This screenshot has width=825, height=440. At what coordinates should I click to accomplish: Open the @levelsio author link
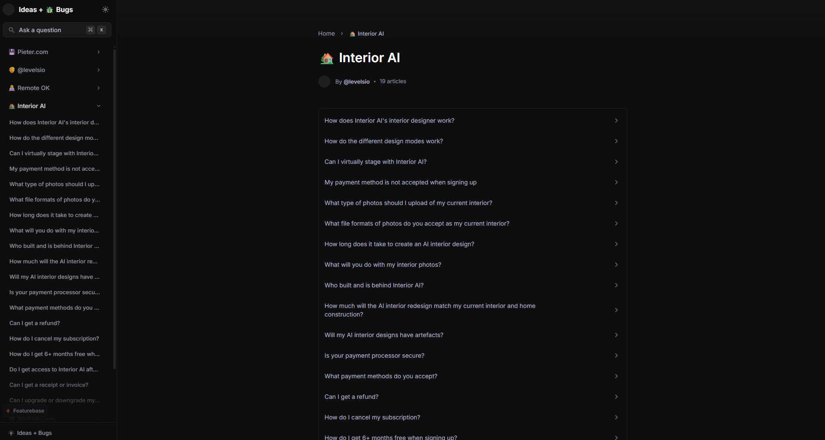pos(356,81)
